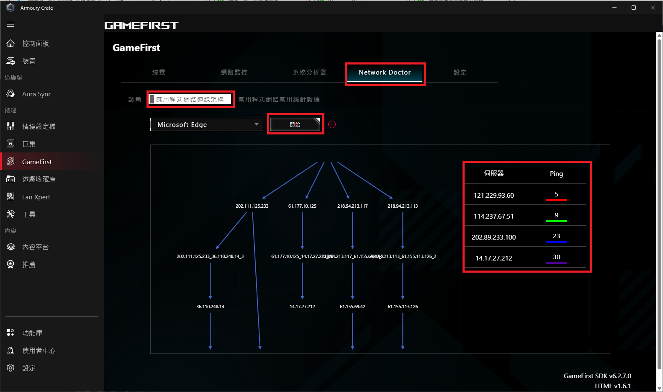Click the Aura Sync icon
This screenshot has width=663, height=392.
[x=10, y=93]
